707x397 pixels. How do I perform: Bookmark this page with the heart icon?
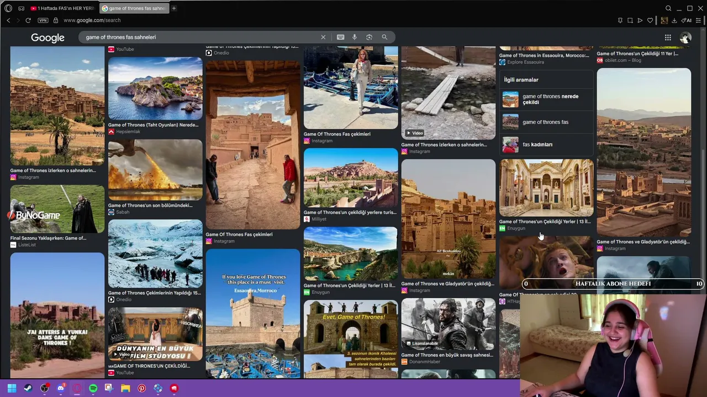point(650,20)
